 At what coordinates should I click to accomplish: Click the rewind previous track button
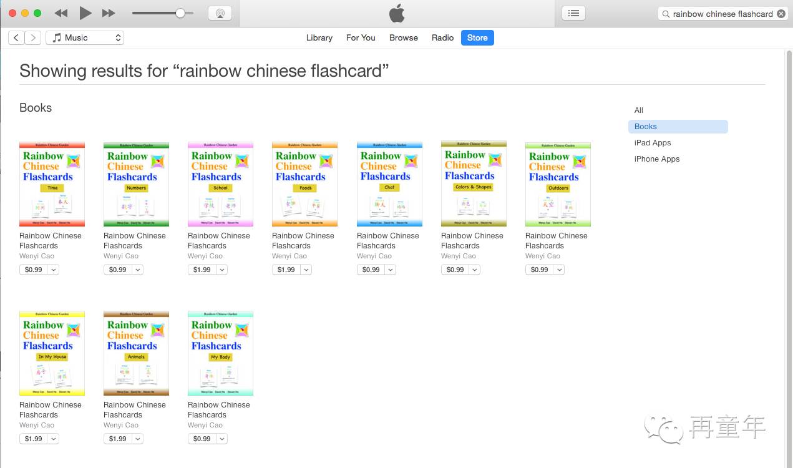61,13
